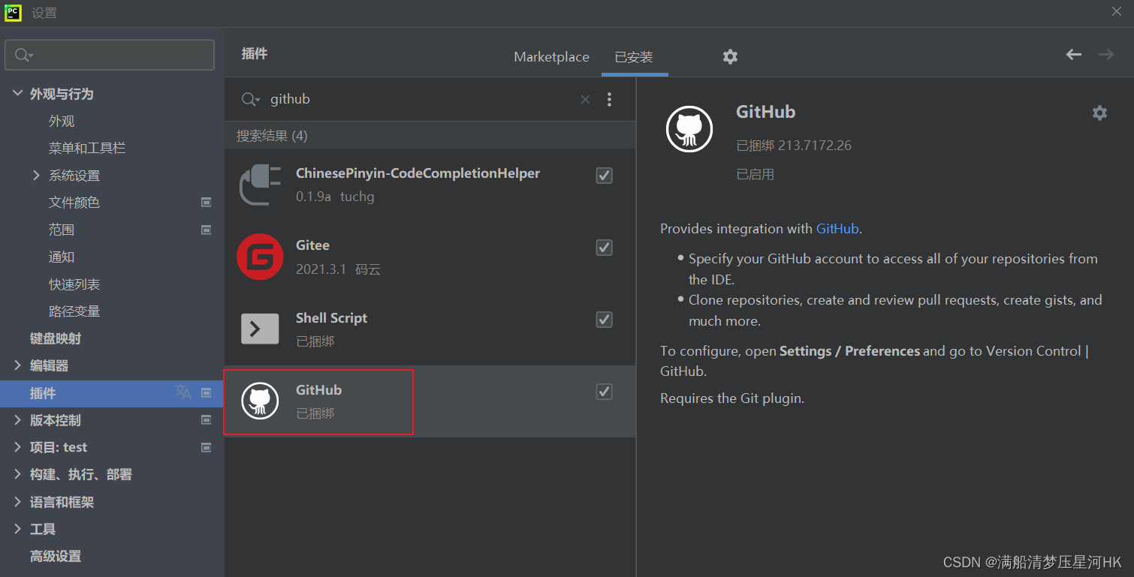Uncheck the Gitee plugin checkbox
This screenshot has width=1134, height=577.
click(604, 248)
